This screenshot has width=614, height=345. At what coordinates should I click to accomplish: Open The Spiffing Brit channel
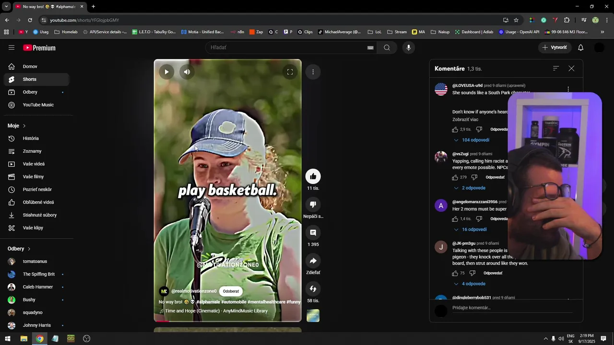click(36, 274)
